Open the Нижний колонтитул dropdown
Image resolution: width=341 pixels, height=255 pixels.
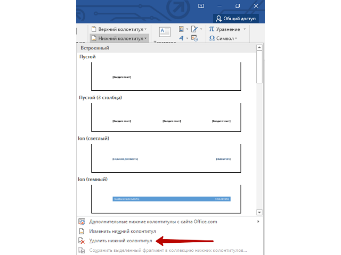tap(119, 39)
